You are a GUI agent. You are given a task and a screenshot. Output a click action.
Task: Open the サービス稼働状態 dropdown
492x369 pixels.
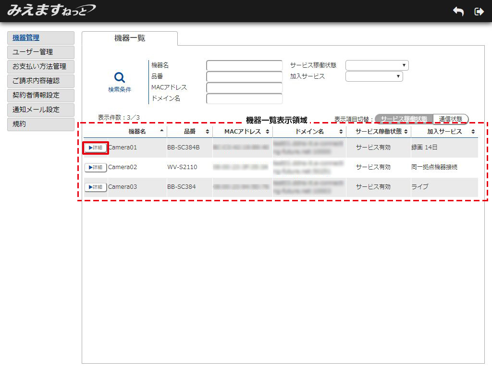(377, 65)
